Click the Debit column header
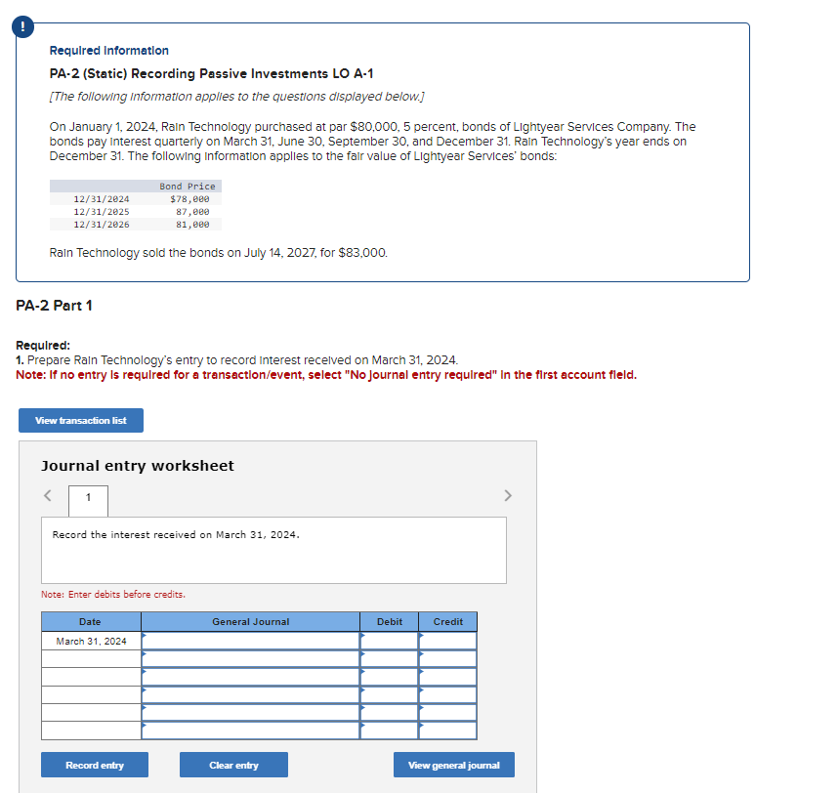This screenshot has width=839, height=793. (x=389, y=622)
